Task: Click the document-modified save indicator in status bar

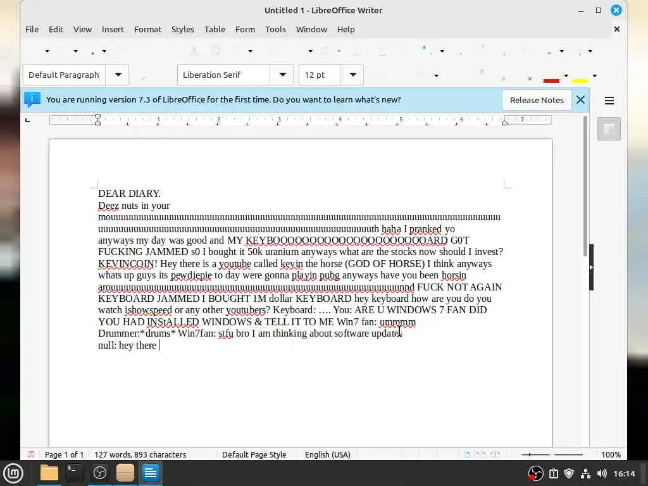Action: pos(32,454)
